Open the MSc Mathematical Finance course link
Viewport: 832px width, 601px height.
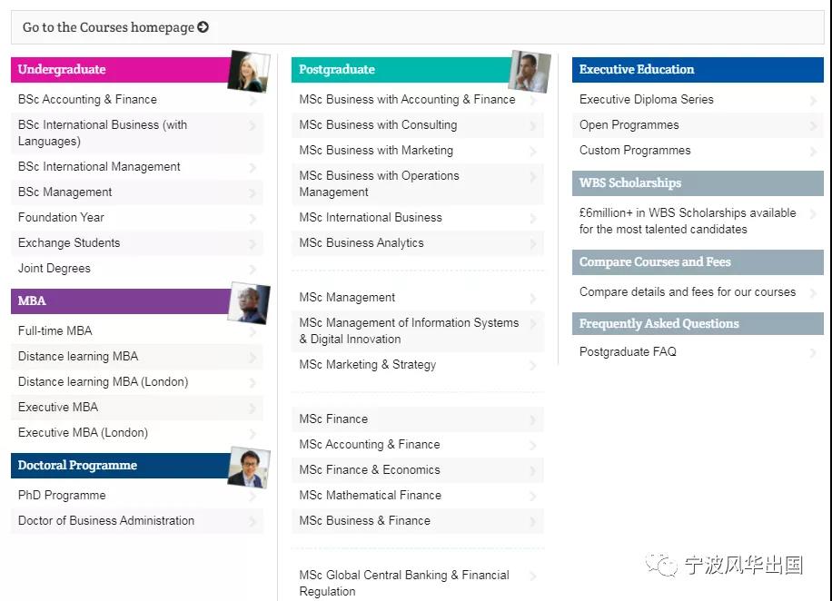370,496
